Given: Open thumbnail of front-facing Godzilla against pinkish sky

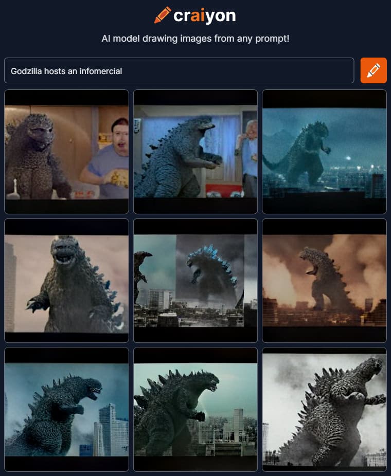Looking at the screenshot, I should click(66, 281).
